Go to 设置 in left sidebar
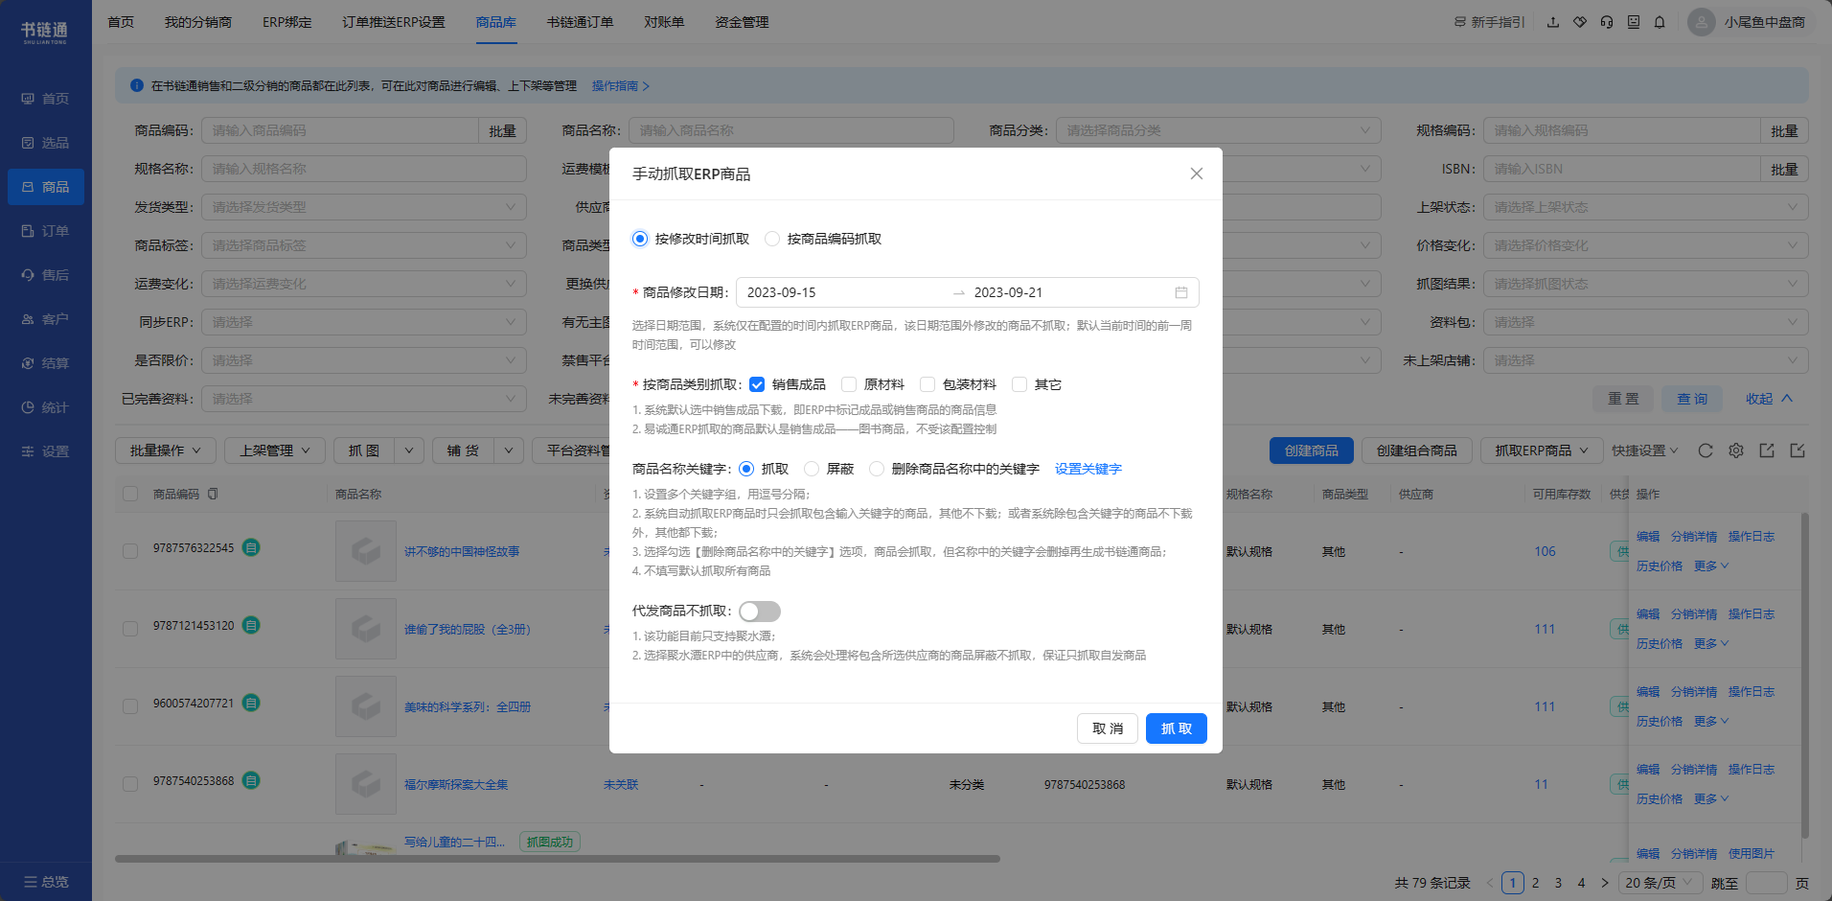This screenshot has height=901, width=1832. tap(46, 451)
